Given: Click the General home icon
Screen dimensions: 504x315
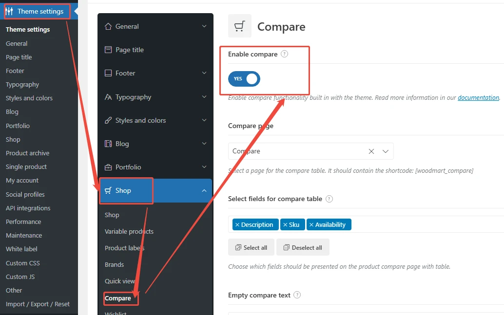Looking at the screenshot, I should point(108,26).
